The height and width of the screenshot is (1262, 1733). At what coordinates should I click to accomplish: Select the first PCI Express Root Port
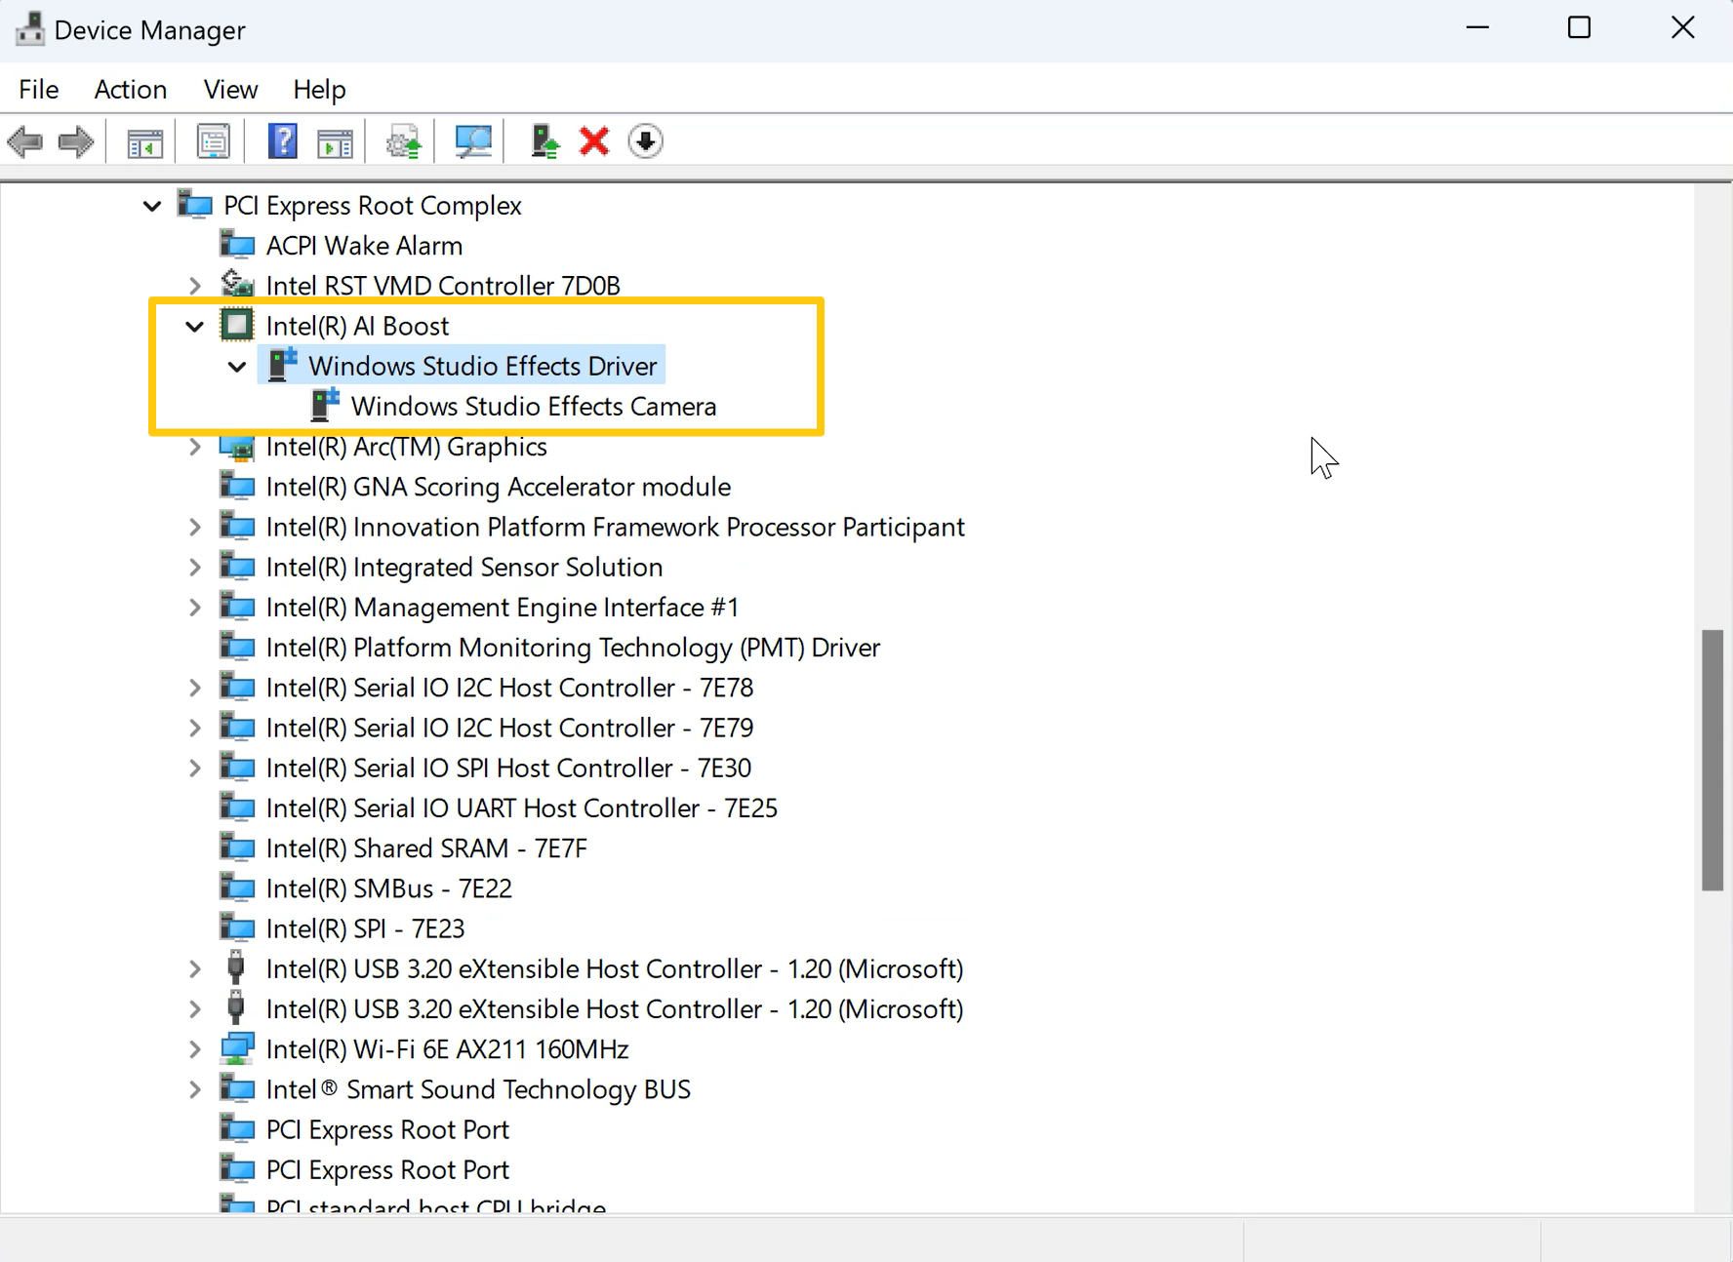[x=387, y=1129]
